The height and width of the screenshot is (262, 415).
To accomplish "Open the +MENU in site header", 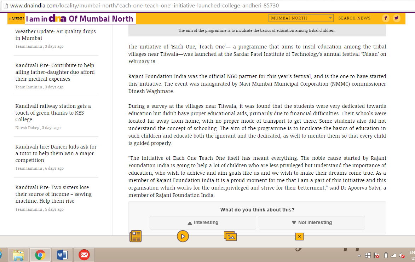I will (16, 19).
